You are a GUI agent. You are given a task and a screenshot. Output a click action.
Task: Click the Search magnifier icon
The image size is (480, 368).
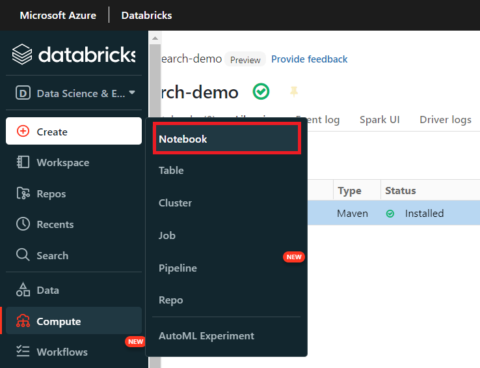(x=23, y=255)
